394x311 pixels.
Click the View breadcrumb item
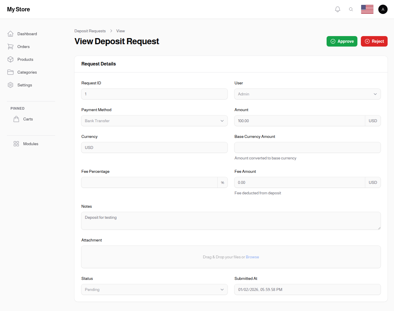click(120, 31)
